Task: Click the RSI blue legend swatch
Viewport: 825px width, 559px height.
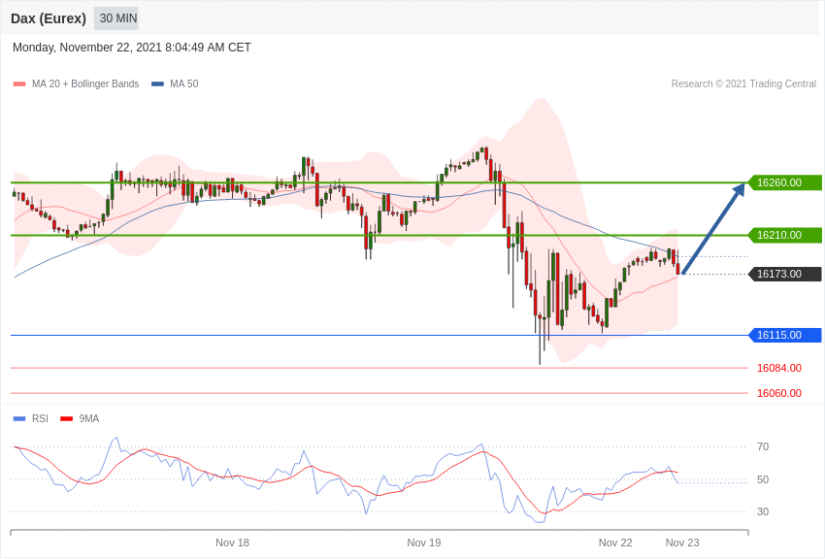Action: (19, 418)
